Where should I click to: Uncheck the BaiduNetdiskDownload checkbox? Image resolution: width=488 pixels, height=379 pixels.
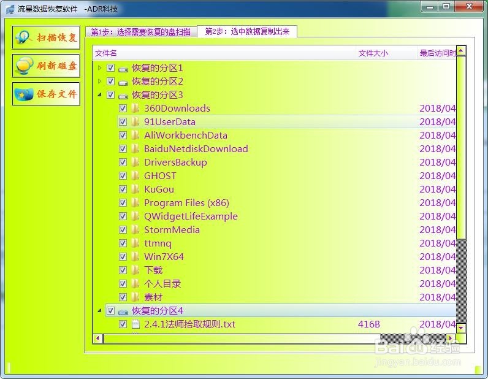[x=123, y=148]
